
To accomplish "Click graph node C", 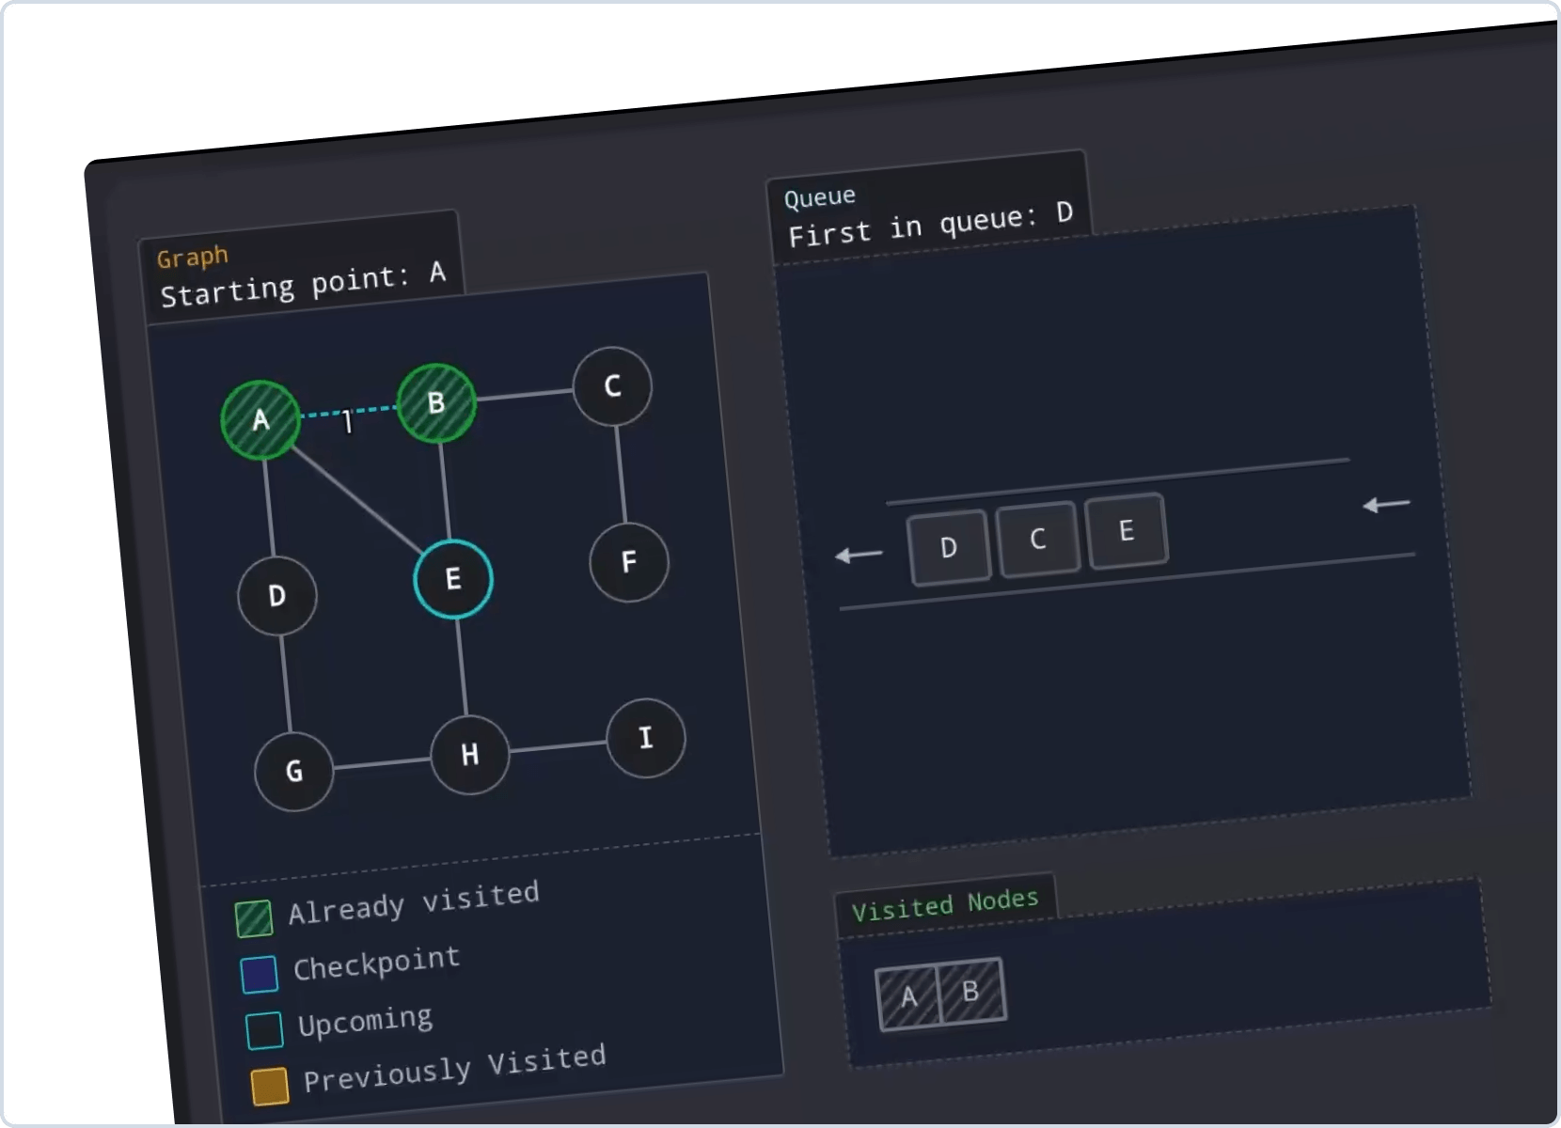I will [612, 386].
